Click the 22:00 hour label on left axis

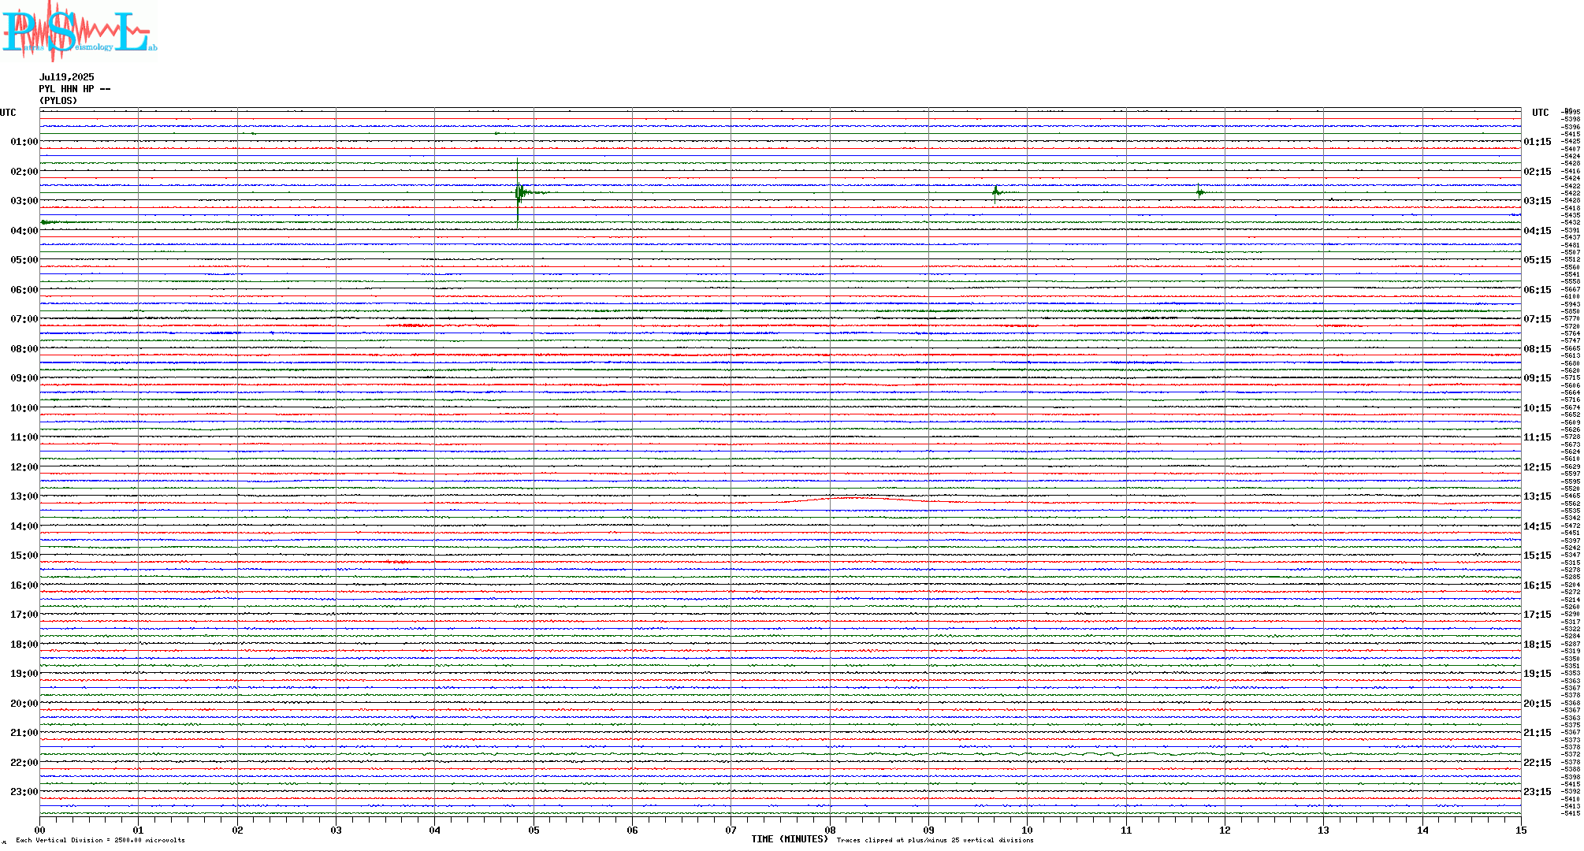tap(24, 763)
